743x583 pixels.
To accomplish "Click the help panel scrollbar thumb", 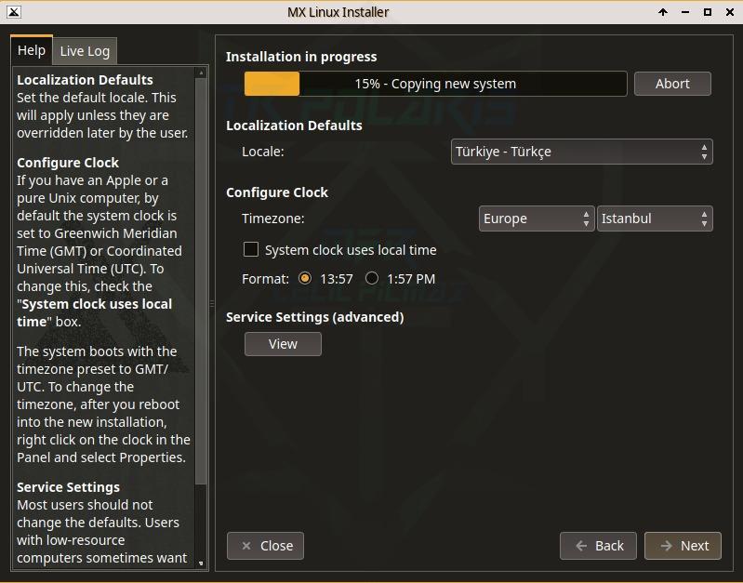I will [201, 282].
